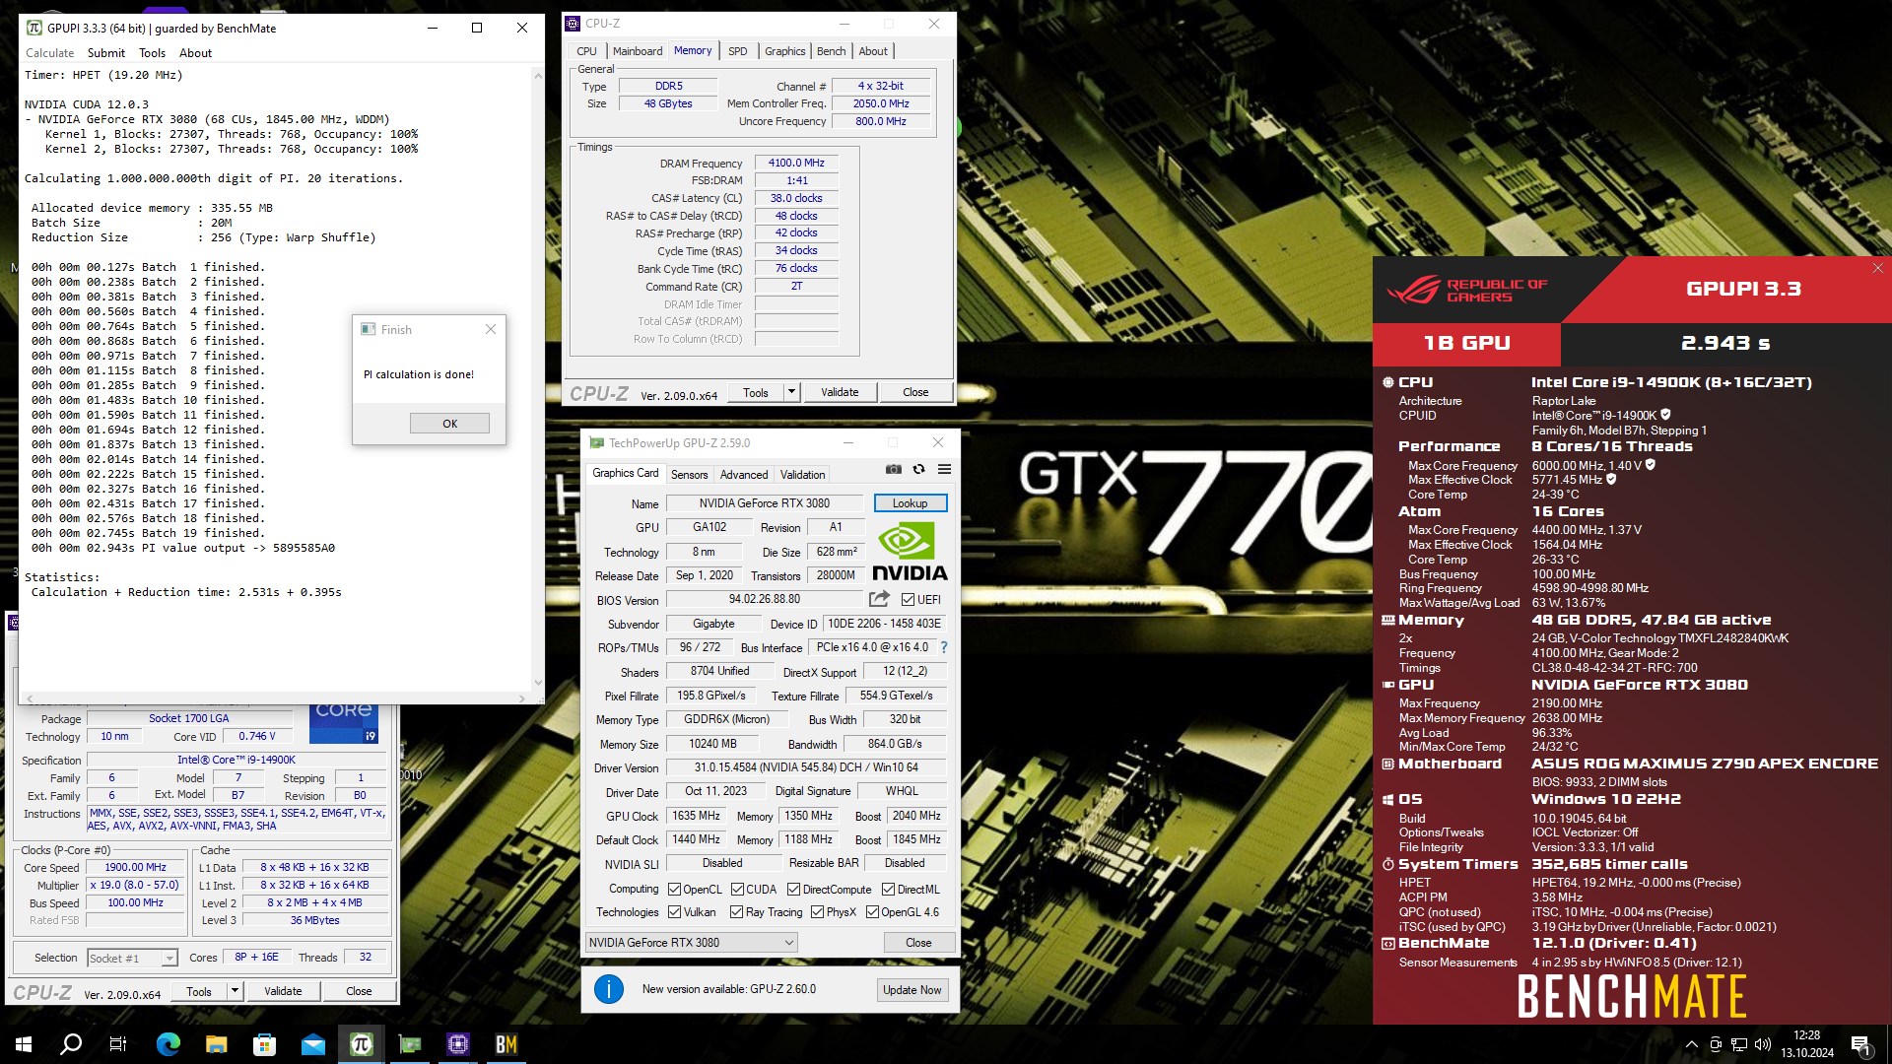
Task: Switch to the SPD tab in CPU-Z
Action: click(x=737, y=51)
